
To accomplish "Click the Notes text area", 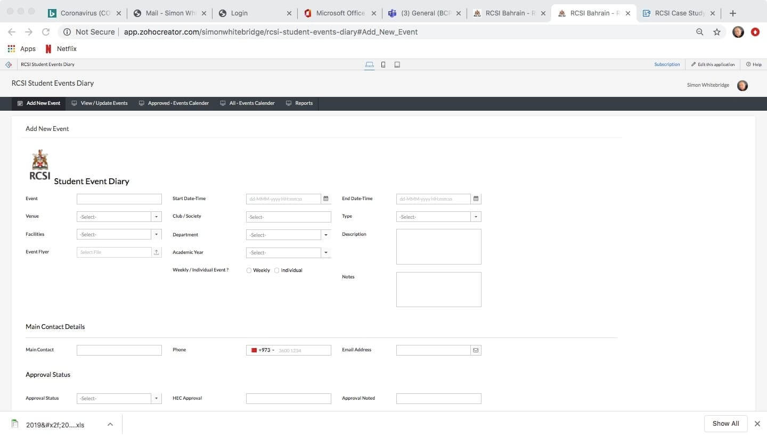I will pos(439,290).
